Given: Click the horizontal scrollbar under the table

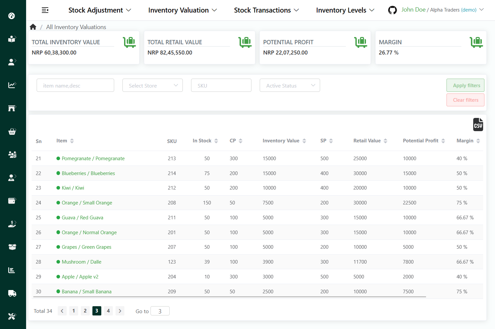Looking at the screenshot, I should click(x=229, y=297).
